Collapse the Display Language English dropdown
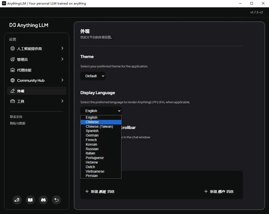Screen dimensions: 269x214 pyautogui.click(x=101, y=111)
